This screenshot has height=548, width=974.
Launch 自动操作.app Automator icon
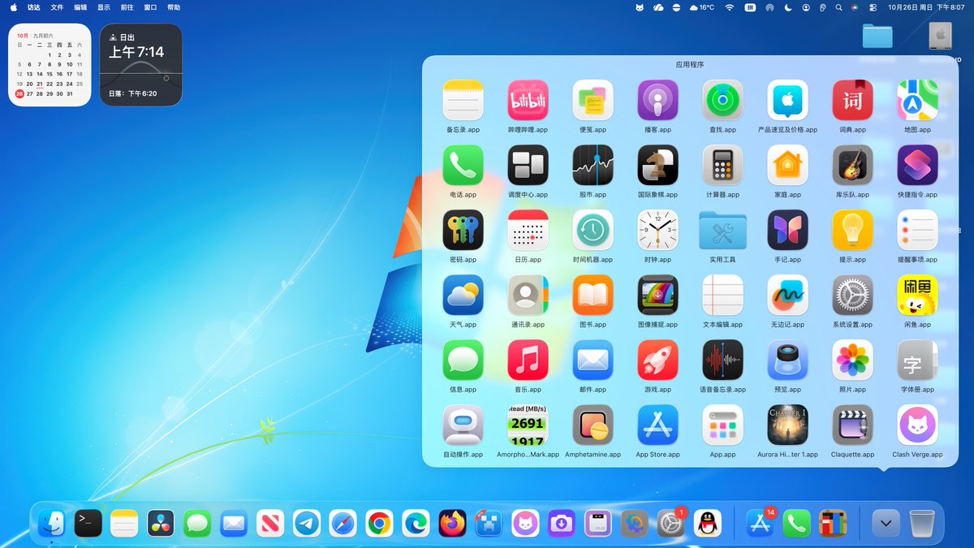tap(463, 425)
